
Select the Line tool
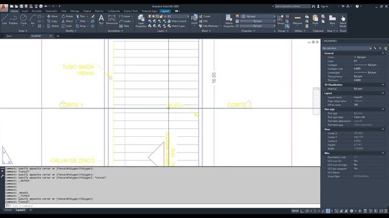tap(4, 19)
